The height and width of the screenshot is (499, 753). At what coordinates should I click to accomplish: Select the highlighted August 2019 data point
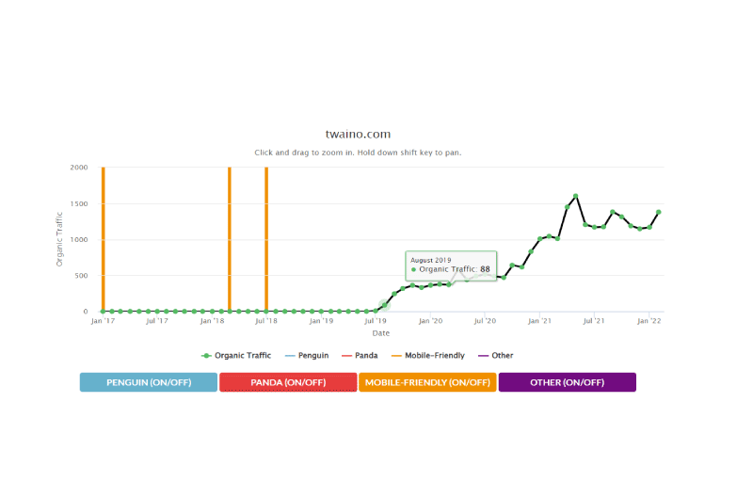coord(385,305)
